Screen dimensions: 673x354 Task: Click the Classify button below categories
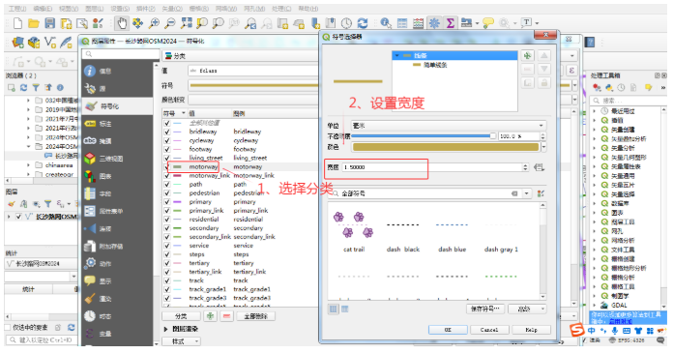coord(181,316)
